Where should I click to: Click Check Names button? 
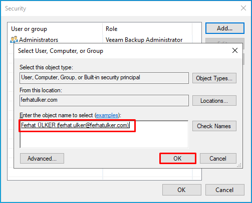214,126
